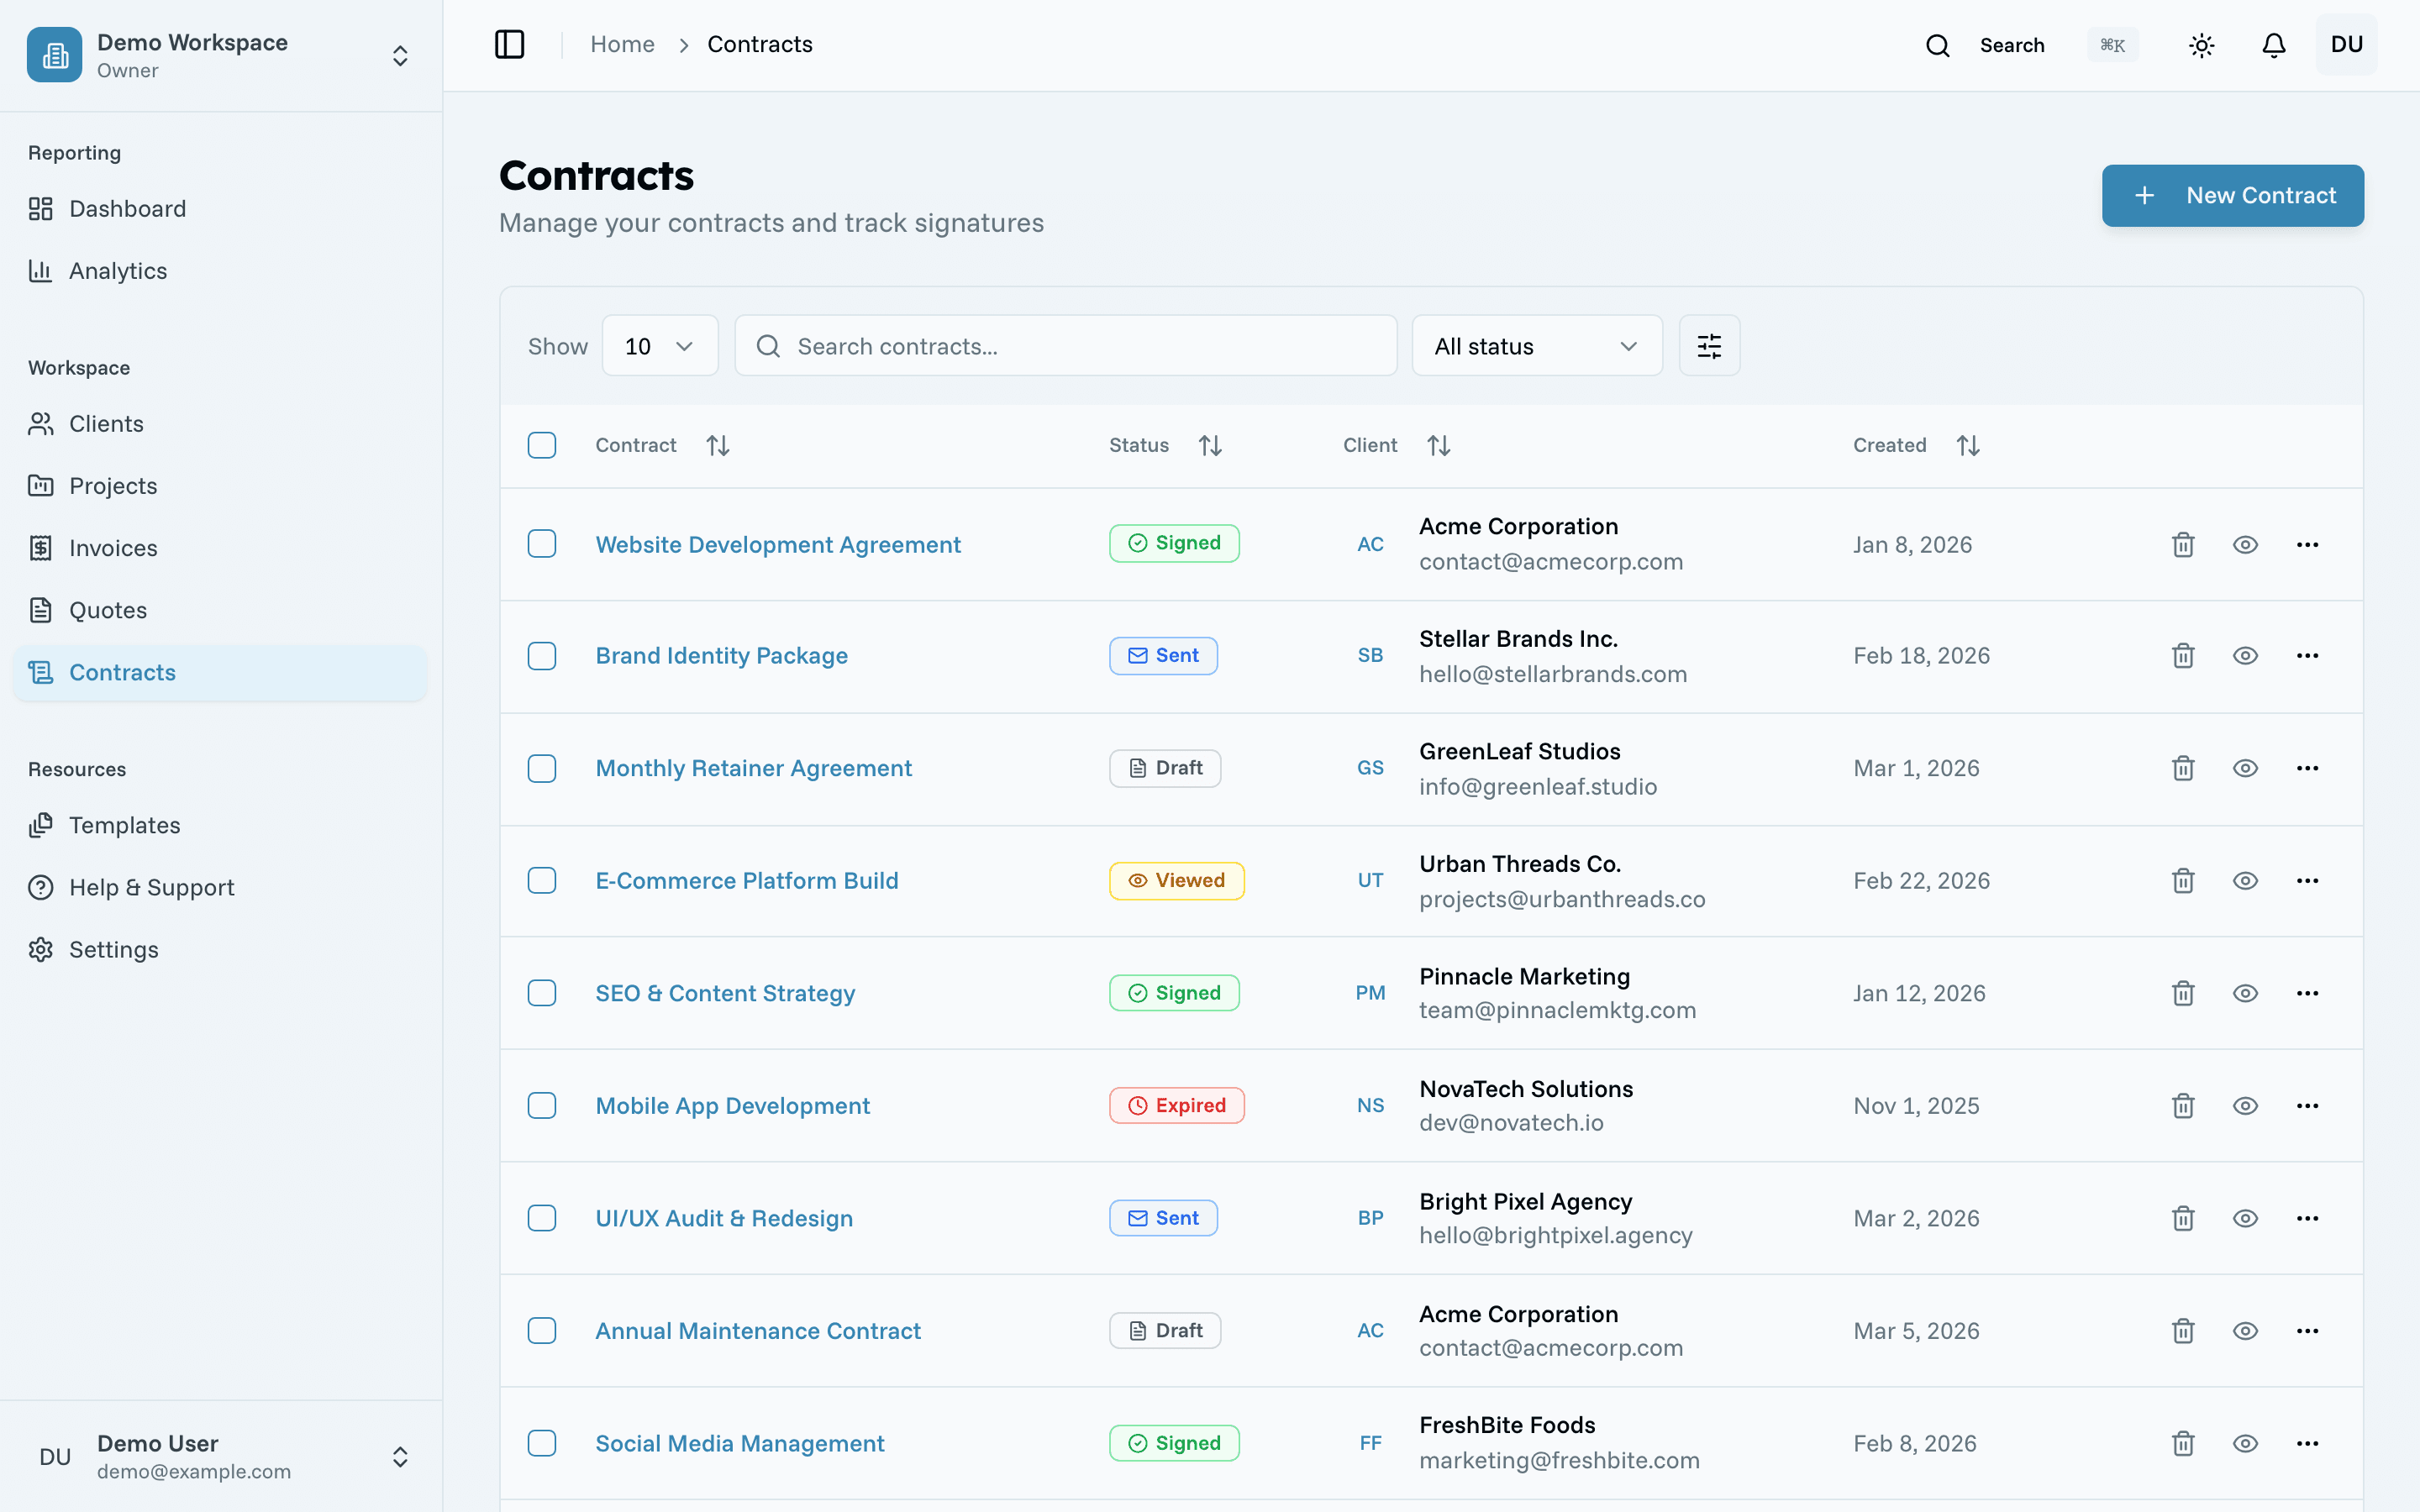Open the search icon in top bar
Image resolution: width=2420 pixels, height=1512 pixels.
(x=1938, y=44)
